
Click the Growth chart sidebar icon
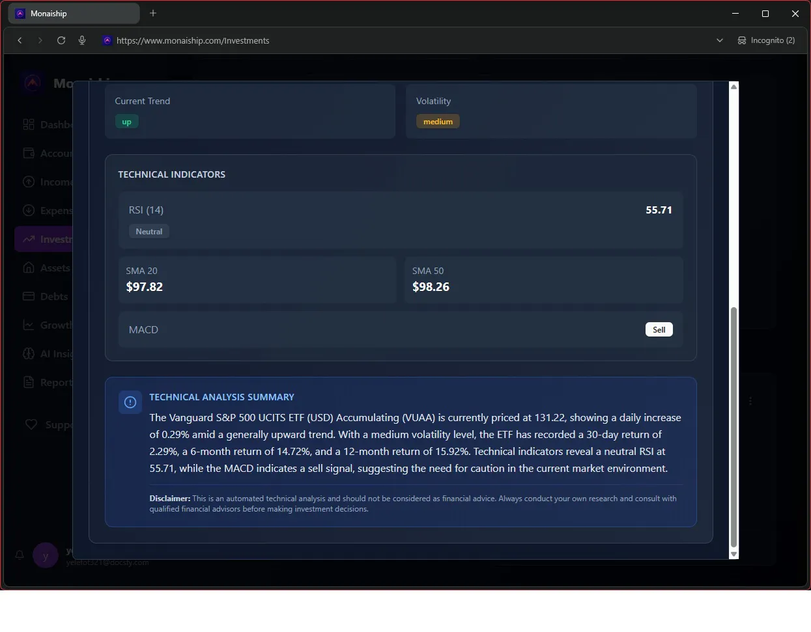[x=29, y=325]
